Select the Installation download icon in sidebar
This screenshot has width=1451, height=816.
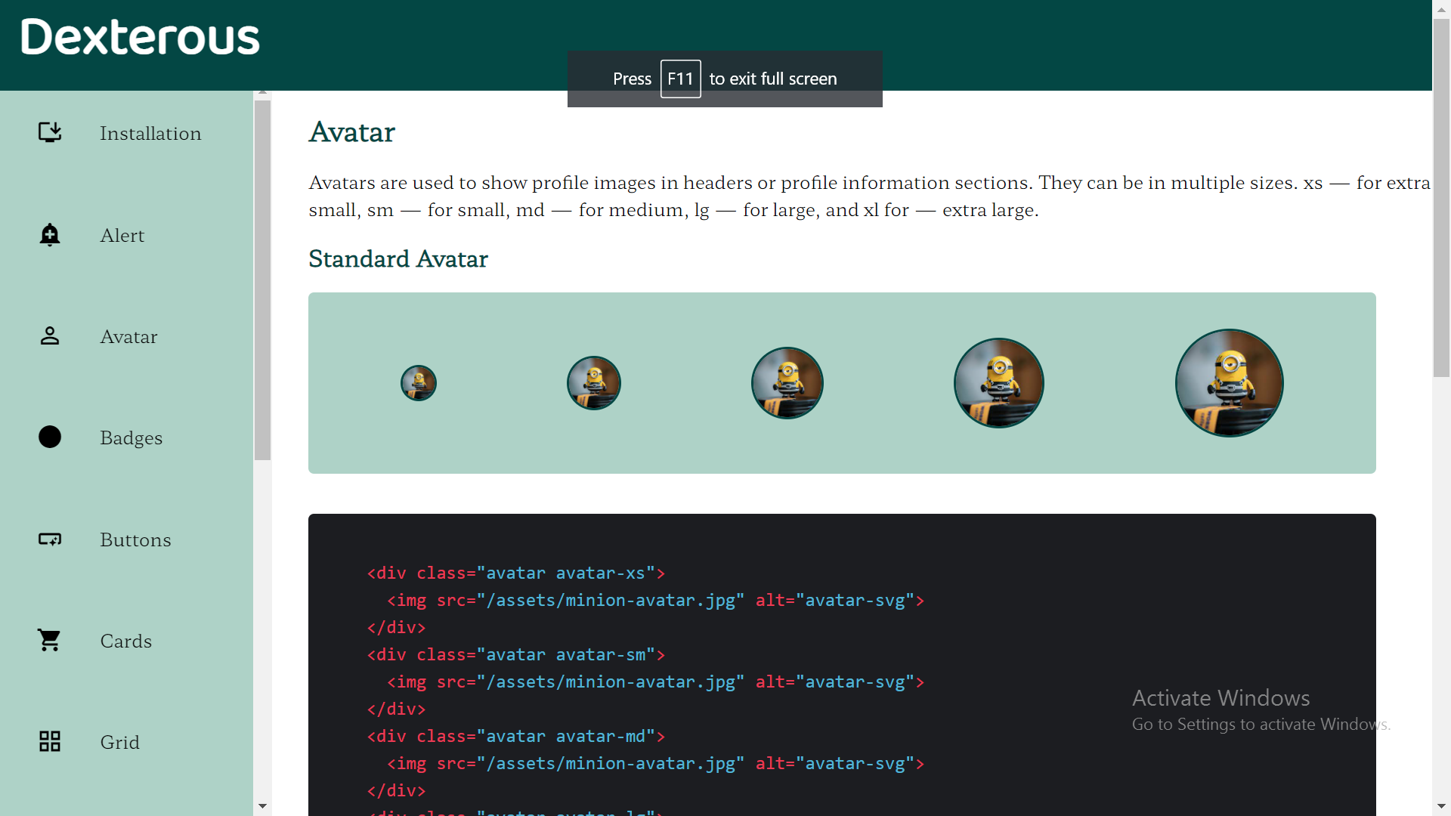pos(49,132)
